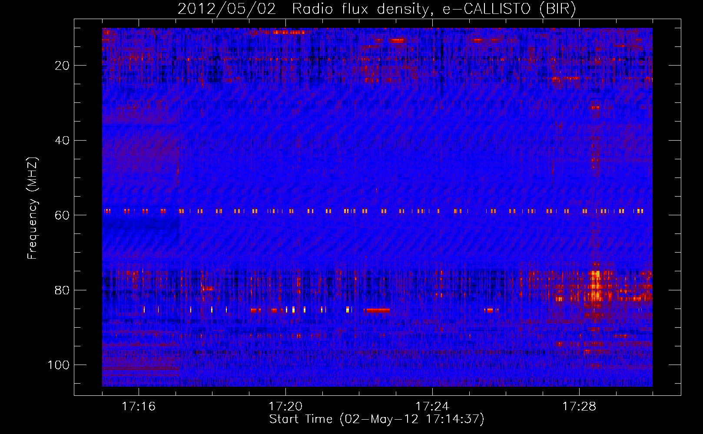Click the 'Frequency (MHZ)' axis label

[x=33, y=208]
